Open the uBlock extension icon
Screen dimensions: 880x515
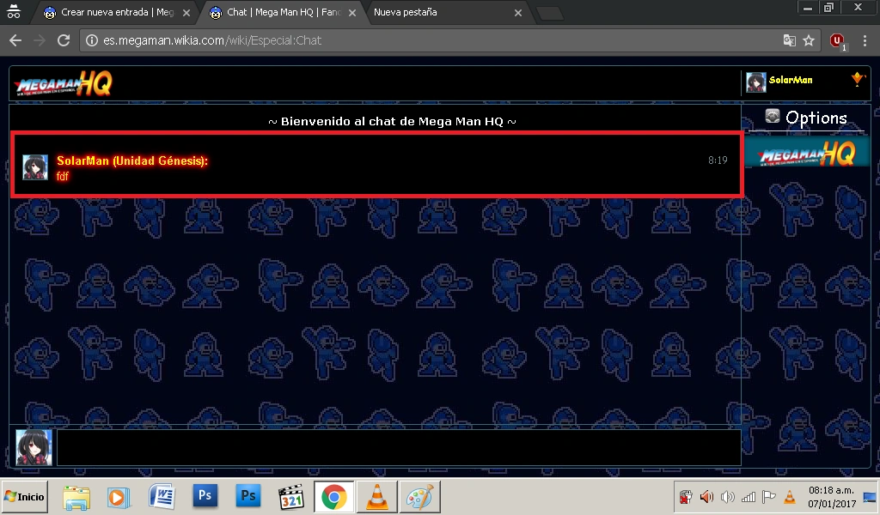[x=837, y=41]
